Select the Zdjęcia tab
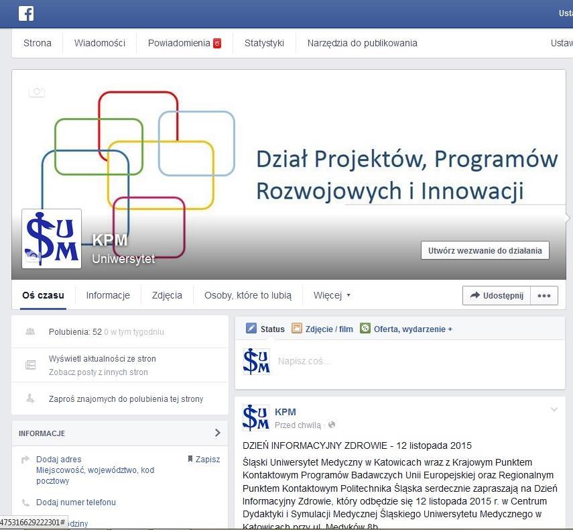This screenshot has height=530, width=573. pyautogui.click(x=167, y=296)
